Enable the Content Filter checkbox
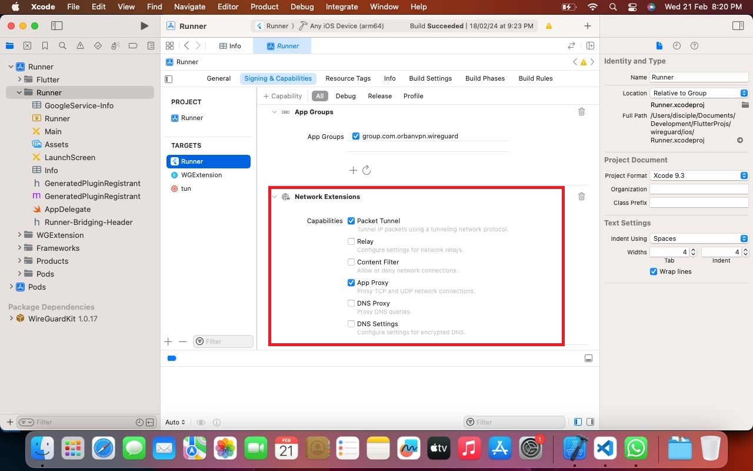 coord(351,262)
